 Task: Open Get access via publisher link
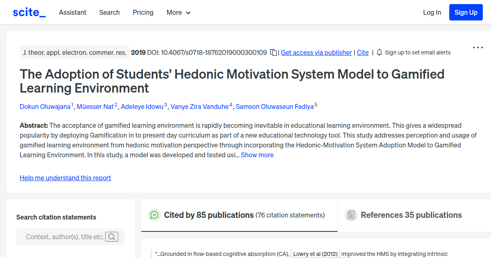point(316,52)
